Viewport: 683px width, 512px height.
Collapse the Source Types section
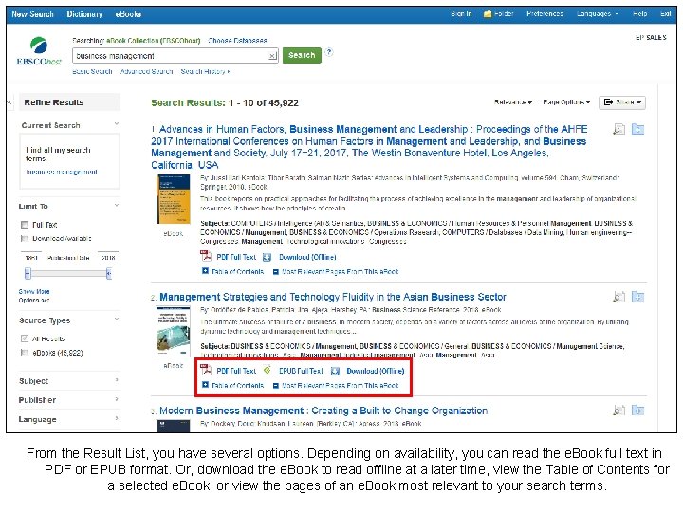pyautogui.click(x=117, y=320)
